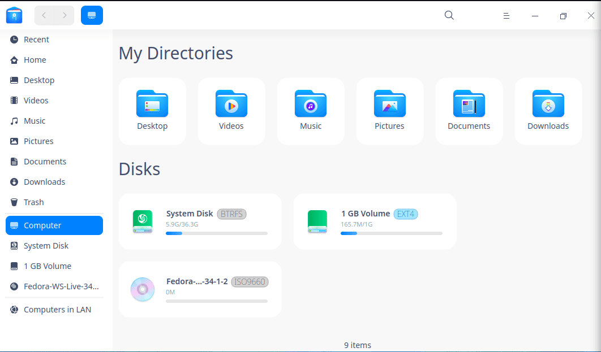Restore the file manager window size

pos(563,16)
